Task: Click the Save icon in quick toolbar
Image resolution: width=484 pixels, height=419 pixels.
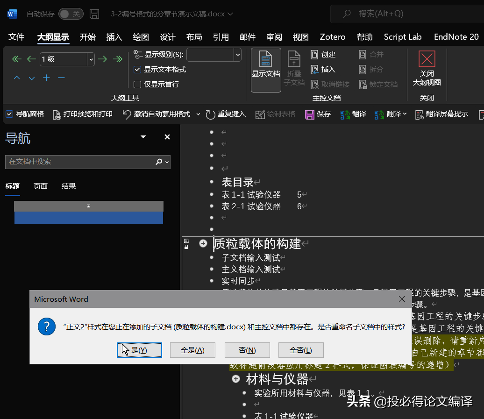Action: point(309,114)
